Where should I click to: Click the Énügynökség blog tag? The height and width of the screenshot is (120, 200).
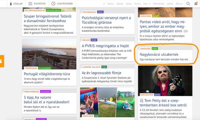[32, 92]
